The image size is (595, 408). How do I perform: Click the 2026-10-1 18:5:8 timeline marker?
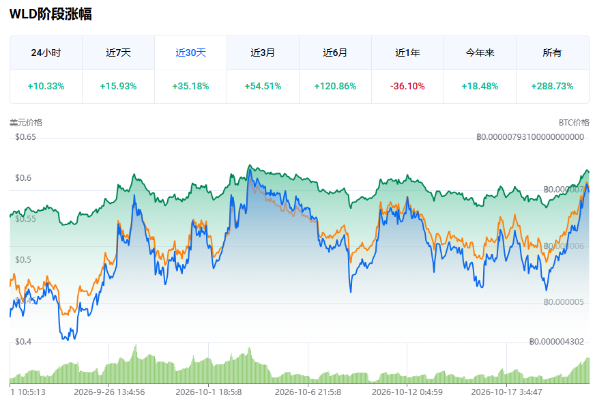coord(209,392)
